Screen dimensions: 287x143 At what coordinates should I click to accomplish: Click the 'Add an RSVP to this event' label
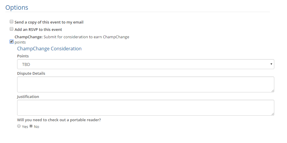click(38, 29)
